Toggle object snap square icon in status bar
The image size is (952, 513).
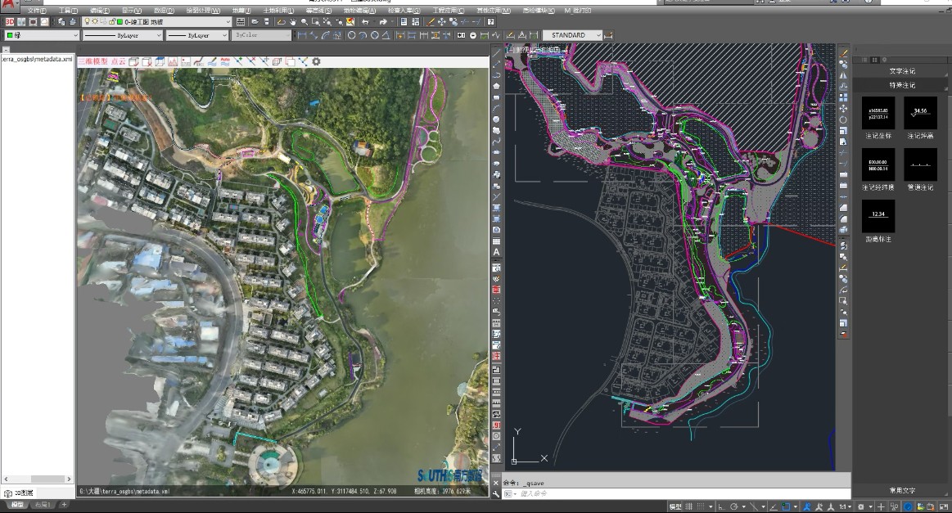tap(786, 506)
